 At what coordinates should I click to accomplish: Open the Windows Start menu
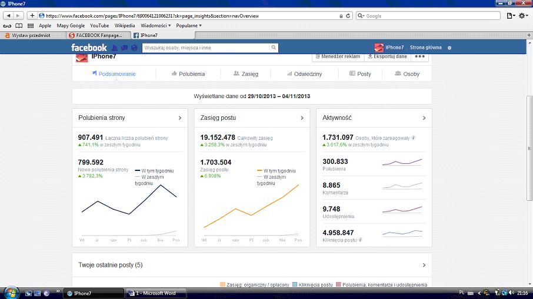pos(11,293)
